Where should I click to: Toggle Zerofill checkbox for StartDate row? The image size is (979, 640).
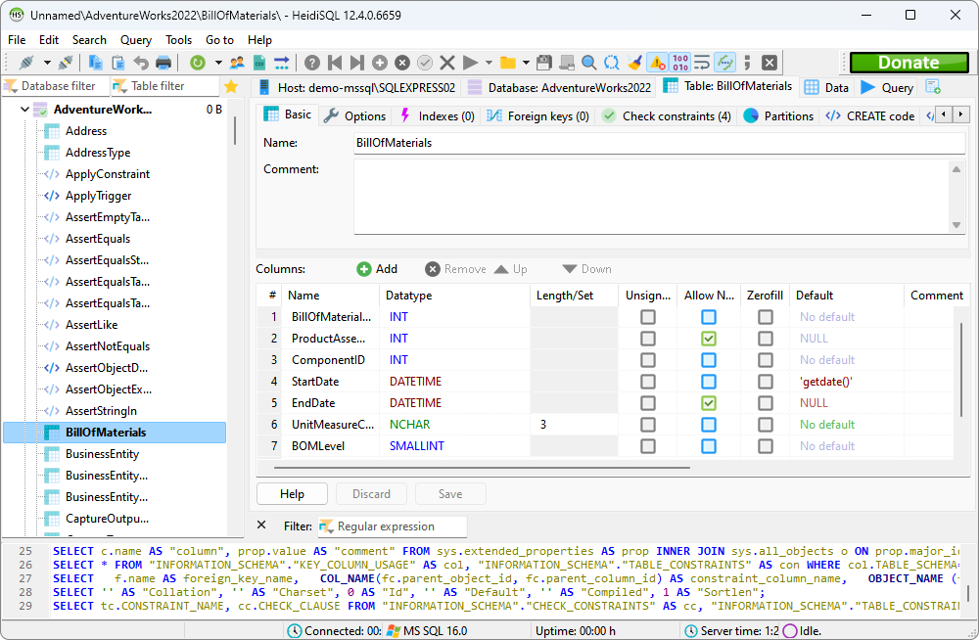pos(766,382)
